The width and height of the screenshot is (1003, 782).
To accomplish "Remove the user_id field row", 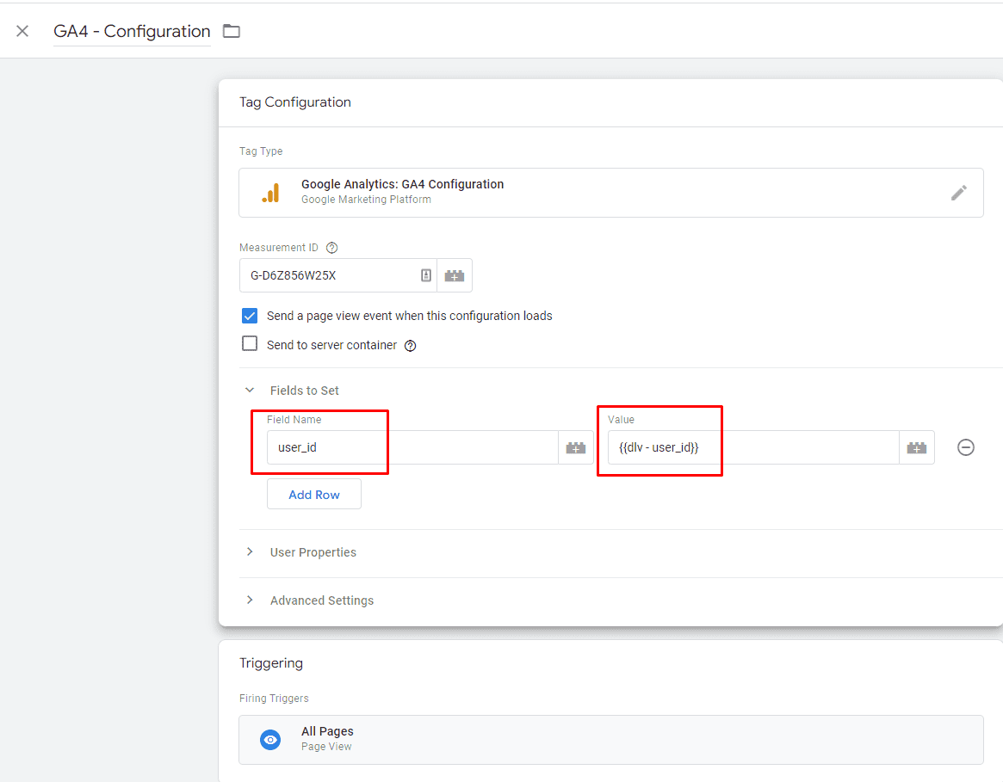I will [965, 446].
